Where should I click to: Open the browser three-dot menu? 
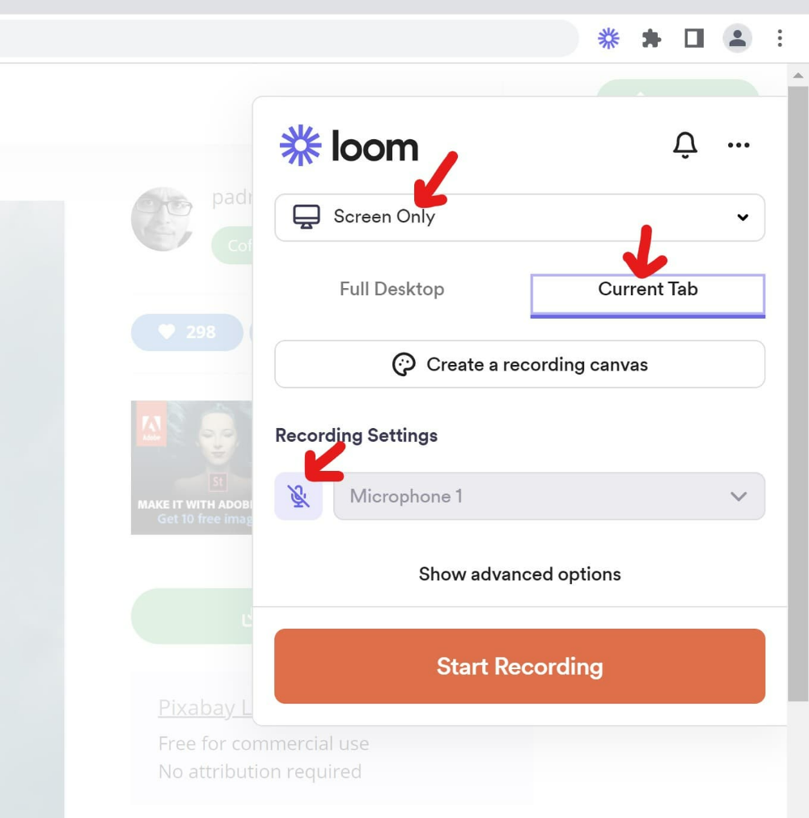pyautogui.click(x=780, y=38)
